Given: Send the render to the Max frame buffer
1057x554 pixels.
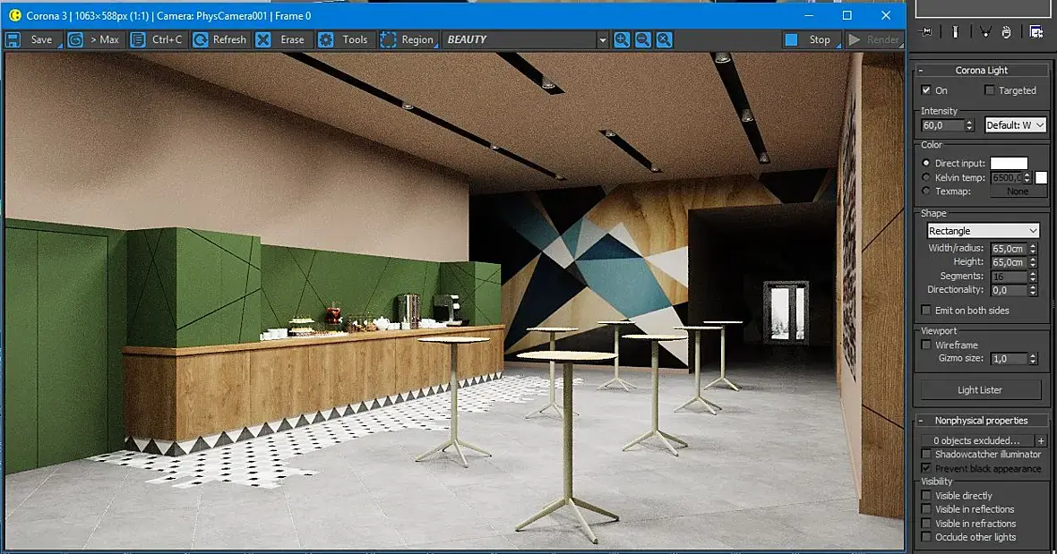Looking at the screenshot, I should (94, 39).
